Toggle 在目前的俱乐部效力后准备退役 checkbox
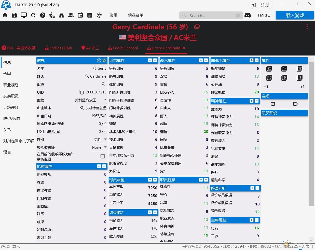Viewport: 315px width, 250px height. [103, 156]
